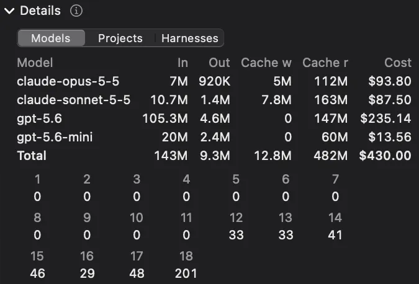Screen dimensions: 419x284
Task: Click the 143M total input value
Action: 171,156
